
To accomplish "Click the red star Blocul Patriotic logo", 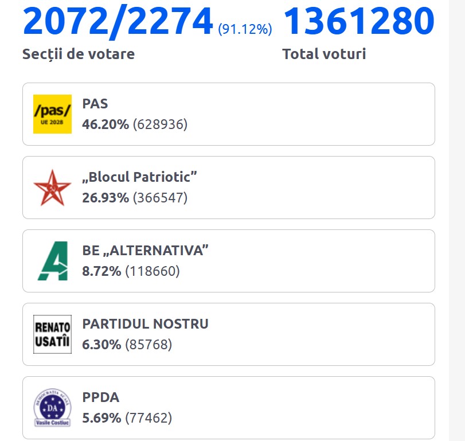I will click(52, 188).
